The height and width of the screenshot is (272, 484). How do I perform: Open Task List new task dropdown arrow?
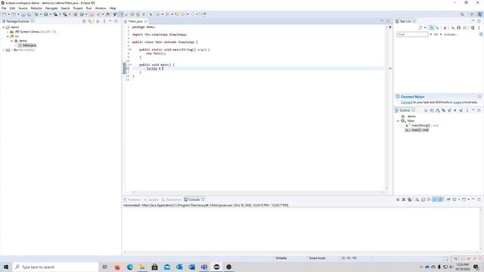425,28
